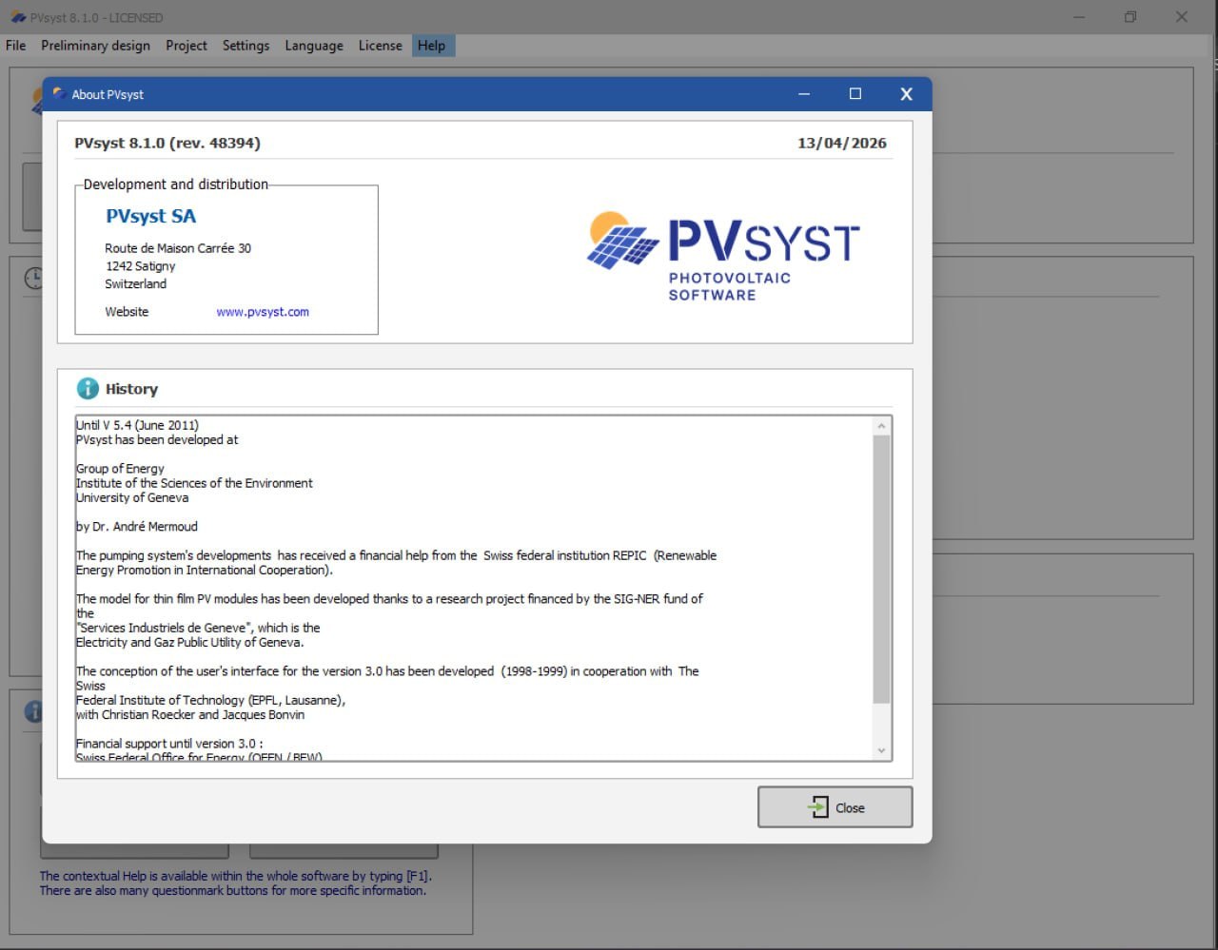Open the Preliminary design menu
This screenshot has width=1218, height=950.
click(95, 46)
